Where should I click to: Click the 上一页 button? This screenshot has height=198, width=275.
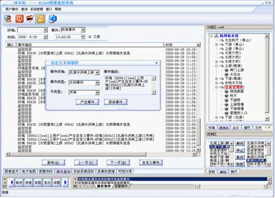coord(86,162)
